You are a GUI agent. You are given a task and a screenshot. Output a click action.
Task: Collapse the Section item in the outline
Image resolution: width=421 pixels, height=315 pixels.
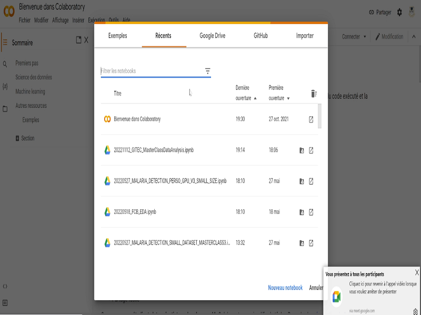click(x=17, y=139)
